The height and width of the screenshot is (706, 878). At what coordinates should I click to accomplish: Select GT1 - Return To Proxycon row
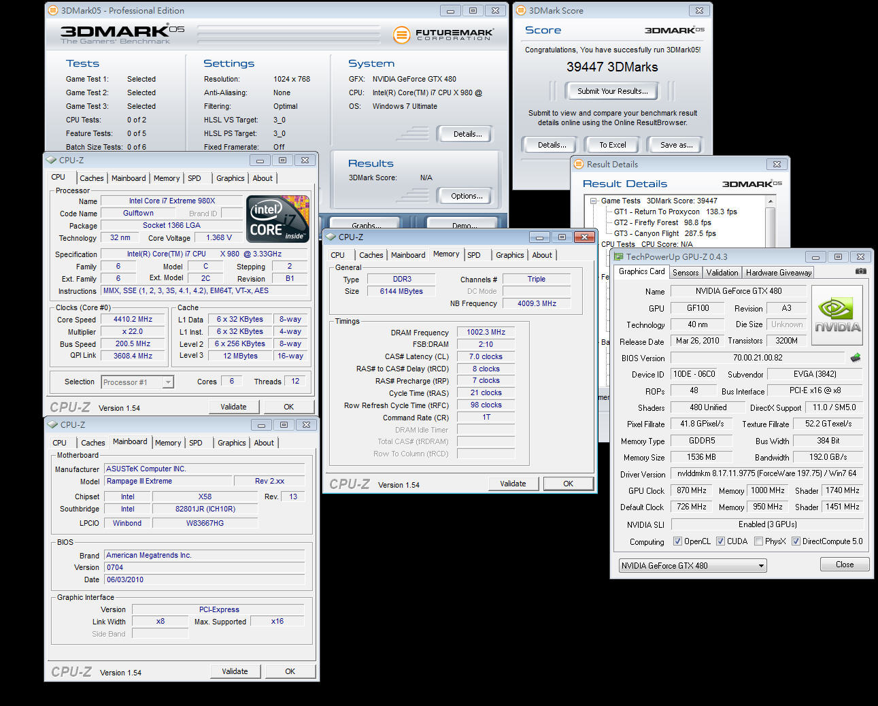point(675,212)
